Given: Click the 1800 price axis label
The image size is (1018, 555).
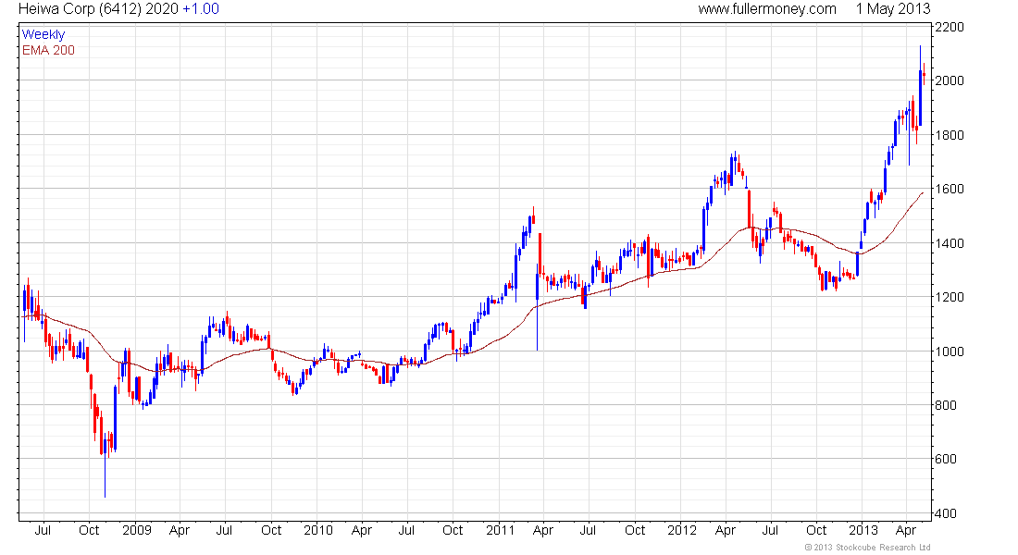Looking at the screenshot, I should [950, 135].
